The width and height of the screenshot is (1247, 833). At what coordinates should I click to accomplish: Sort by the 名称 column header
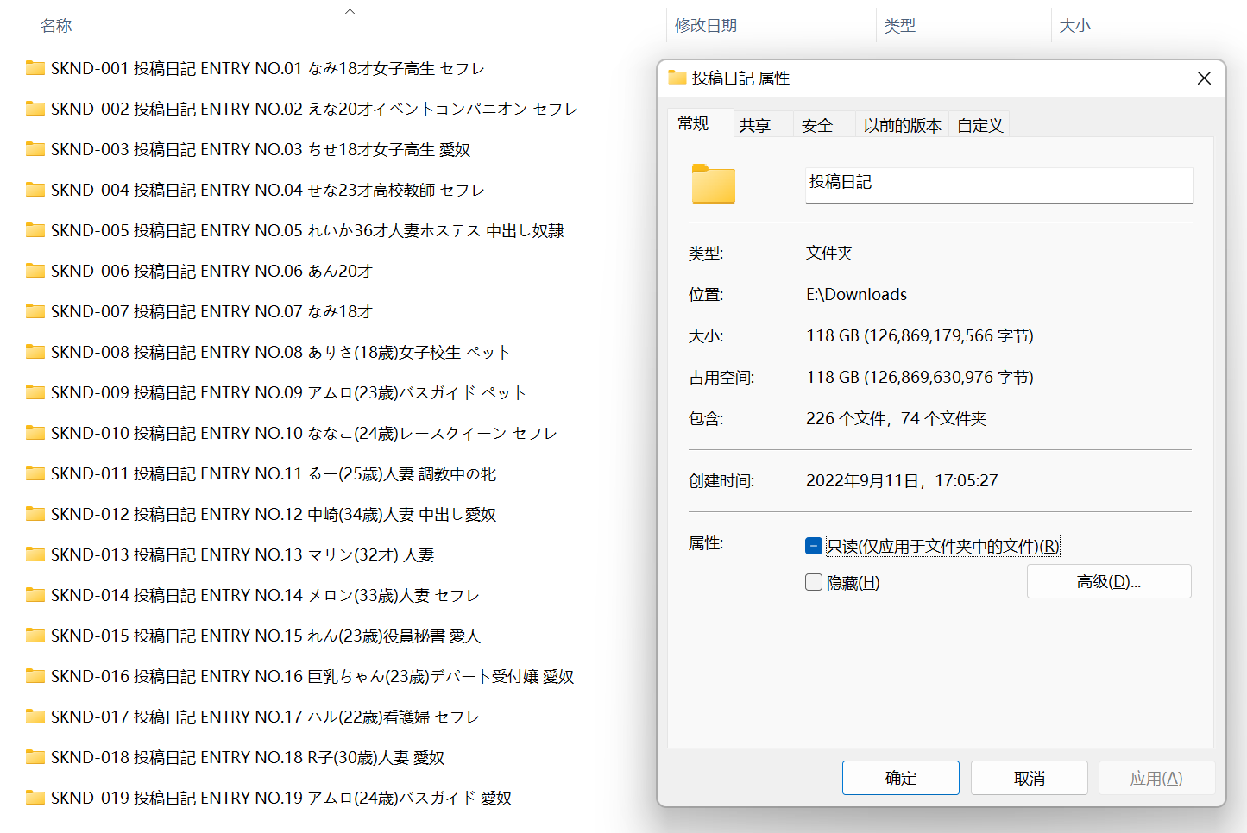pos(56,26)
